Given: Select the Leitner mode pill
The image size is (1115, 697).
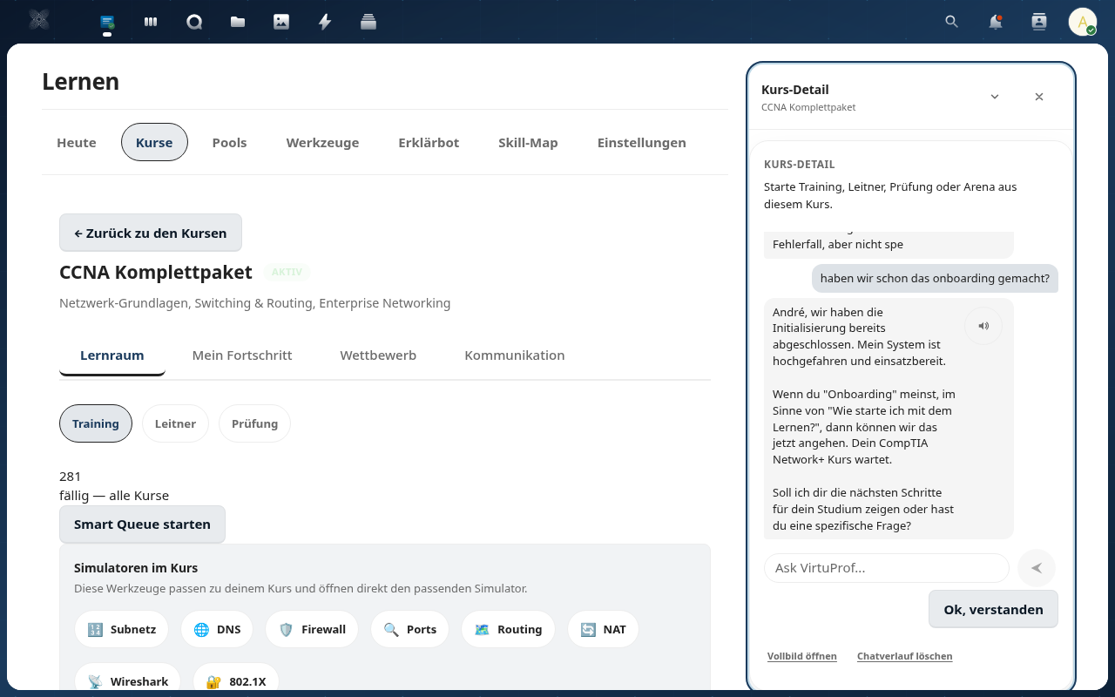Looking at the screenshot, I should click(175, 423).
